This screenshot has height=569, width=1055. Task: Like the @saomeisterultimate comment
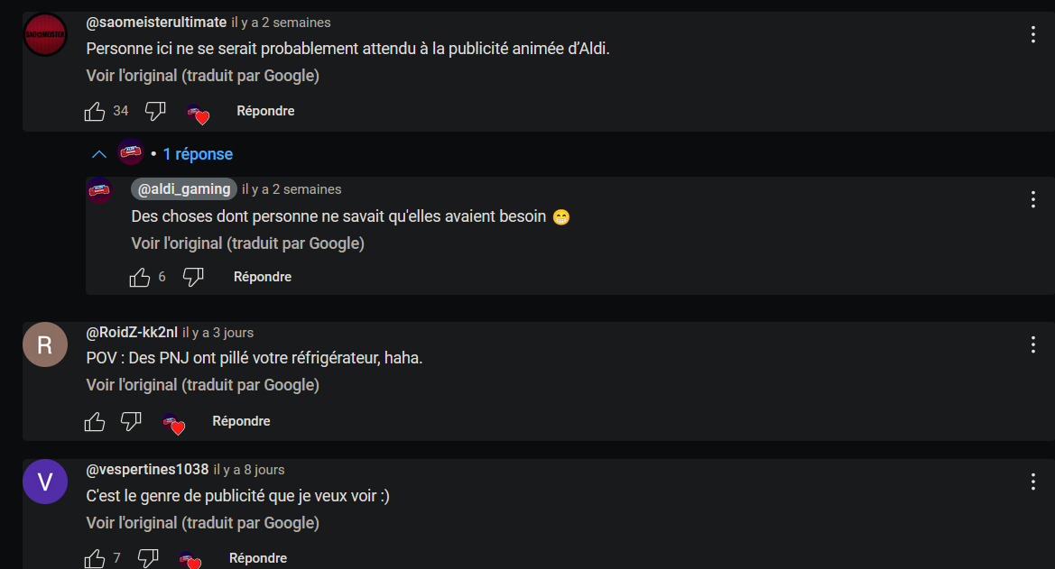95,112
